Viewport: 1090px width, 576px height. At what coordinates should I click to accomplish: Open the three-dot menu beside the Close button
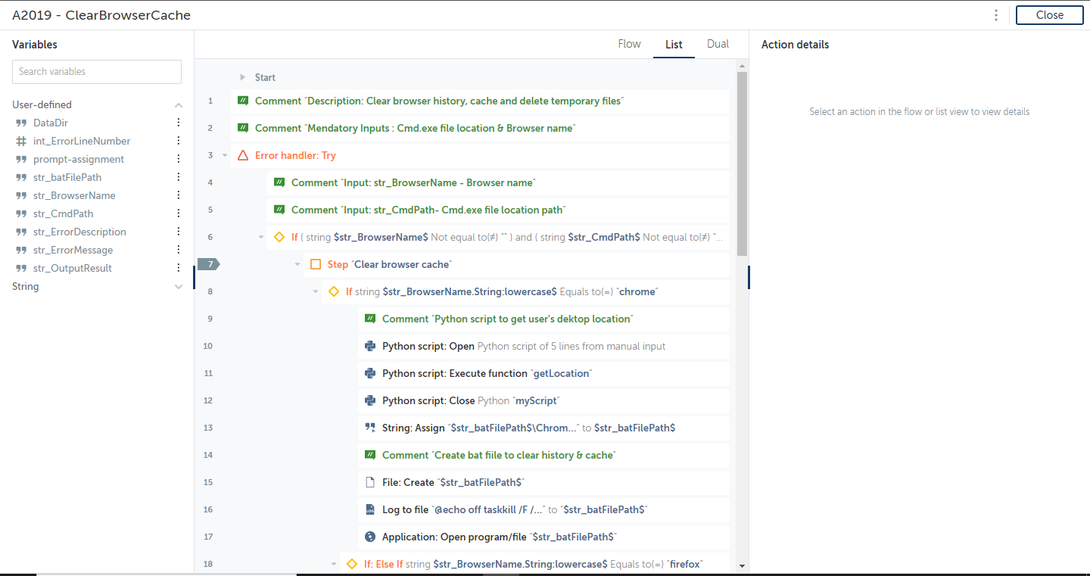pos(996,15)
